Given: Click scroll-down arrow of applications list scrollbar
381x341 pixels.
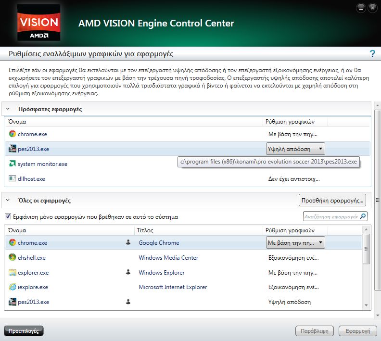Looking at the screenshot, I should (366, 305).
